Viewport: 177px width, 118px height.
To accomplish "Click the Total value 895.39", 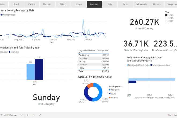I will tap(105, 71).
